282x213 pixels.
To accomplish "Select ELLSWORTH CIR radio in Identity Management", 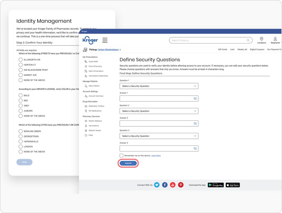I will tap(21, 60).
